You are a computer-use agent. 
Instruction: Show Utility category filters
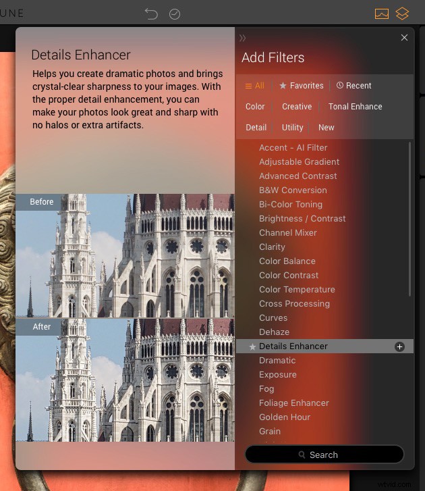click(292, 128)
